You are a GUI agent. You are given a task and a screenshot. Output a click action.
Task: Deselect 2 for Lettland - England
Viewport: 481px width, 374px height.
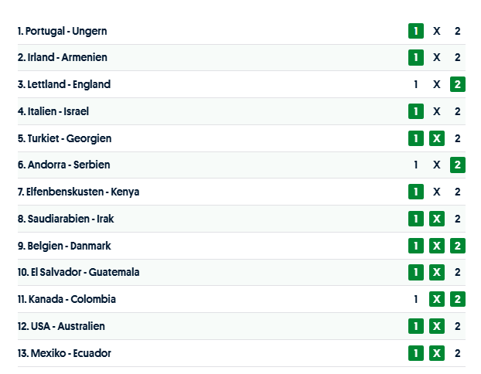[458, 84]
